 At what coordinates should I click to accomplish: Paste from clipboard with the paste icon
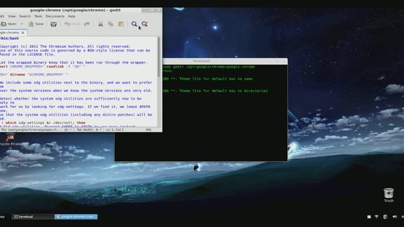(x=121, y=24)
